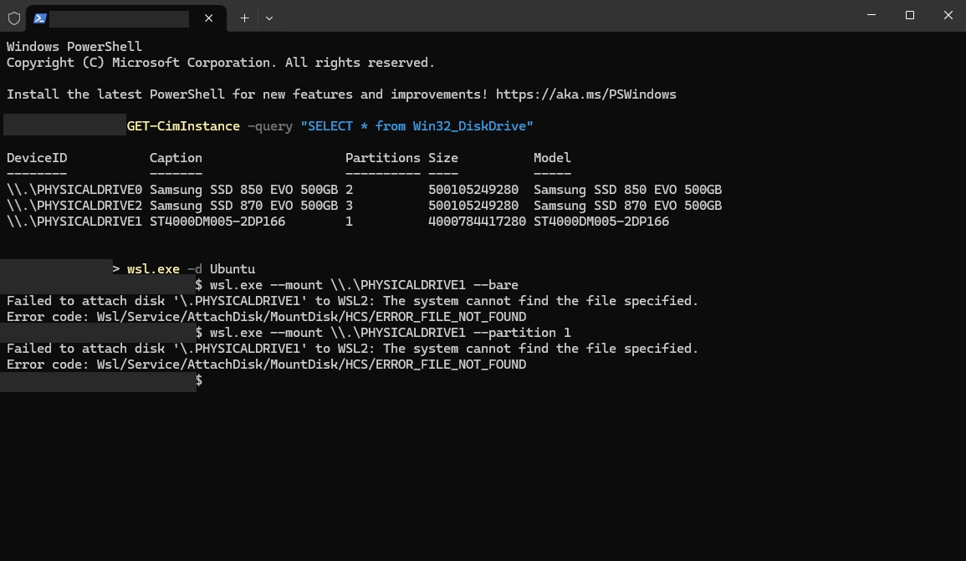
Task: Click \\.\PHYSICALDRIVE2 in the DeviceID column
Action: (74, 206)
